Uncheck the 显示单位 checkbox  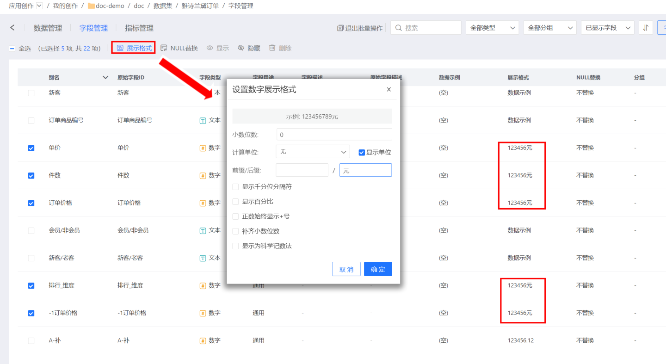coord(362,152)
